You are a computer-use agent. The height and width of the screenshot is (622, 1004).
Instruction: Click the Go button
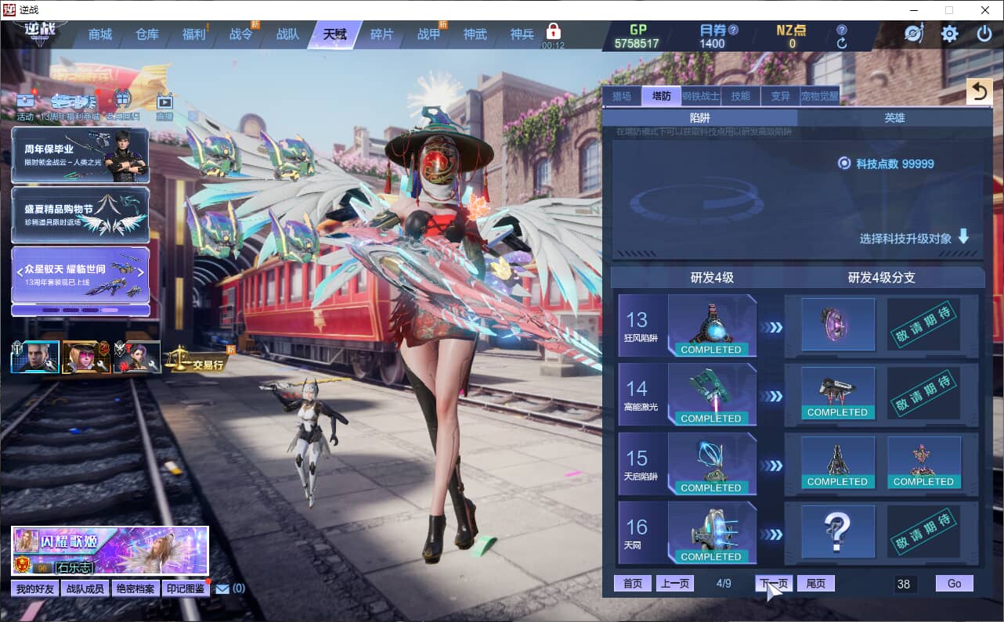click(955, 584)
